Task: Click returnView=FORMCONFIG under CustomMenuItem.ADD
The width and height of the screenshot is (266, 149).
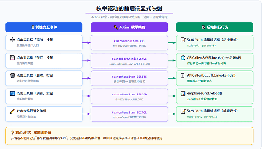Action: click(129, 46)
